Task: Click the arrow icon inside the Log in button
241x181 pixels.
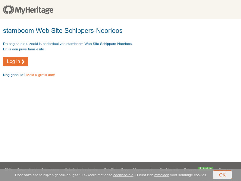Action: (23, 61)
